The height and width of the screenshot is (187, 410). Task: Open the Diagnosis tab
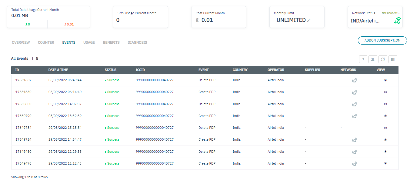[x=137, y=42]
